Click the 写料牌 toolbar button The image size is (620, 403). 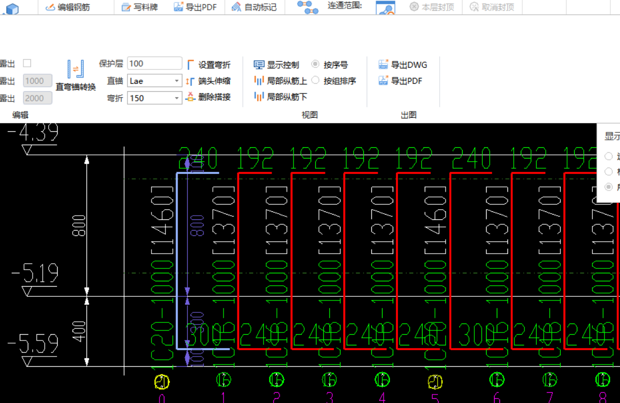point(140,7)
